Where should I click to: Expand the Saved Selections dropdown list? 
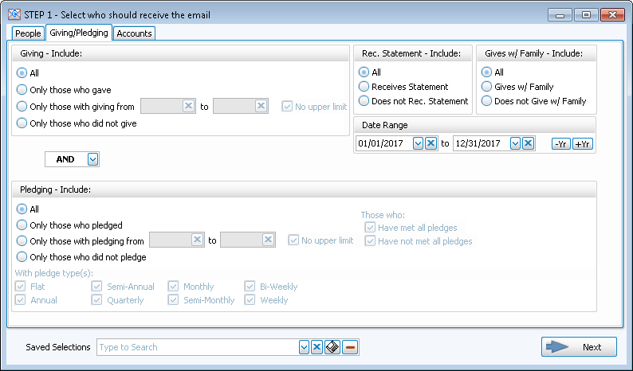point(304,347)
